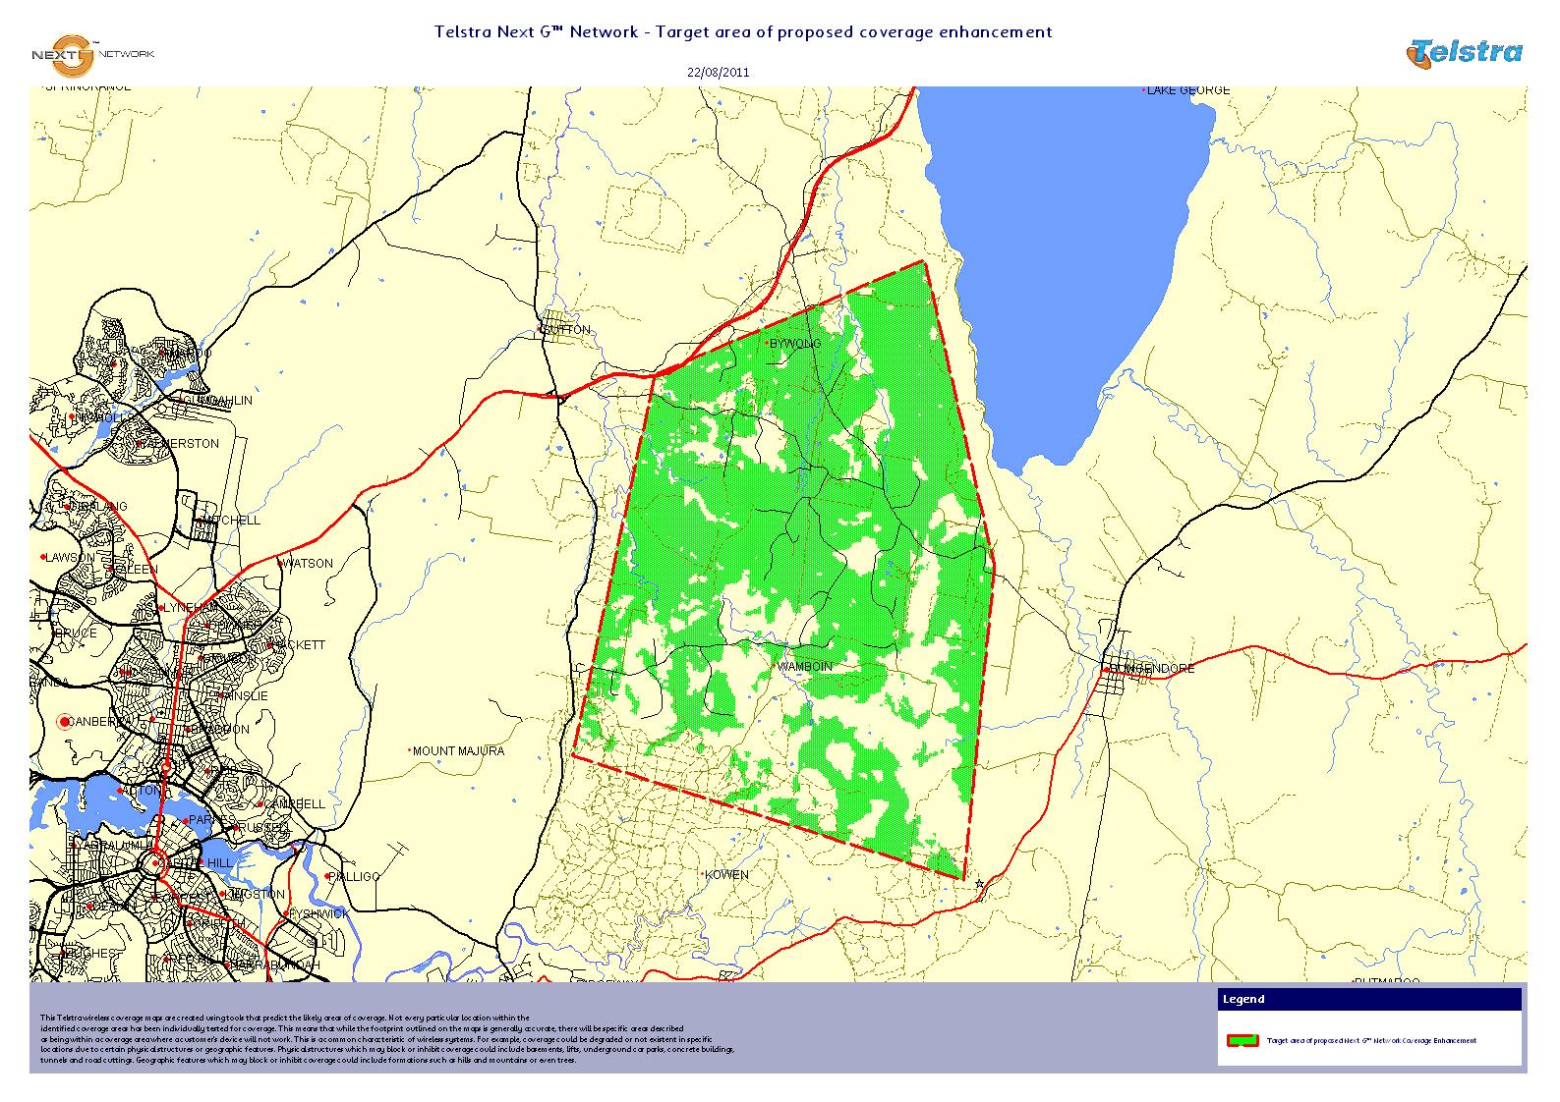Screen dimensions: 1560x1102
Task: Click the red dot beside Lake George label
Action: [x=1144, y=90]
